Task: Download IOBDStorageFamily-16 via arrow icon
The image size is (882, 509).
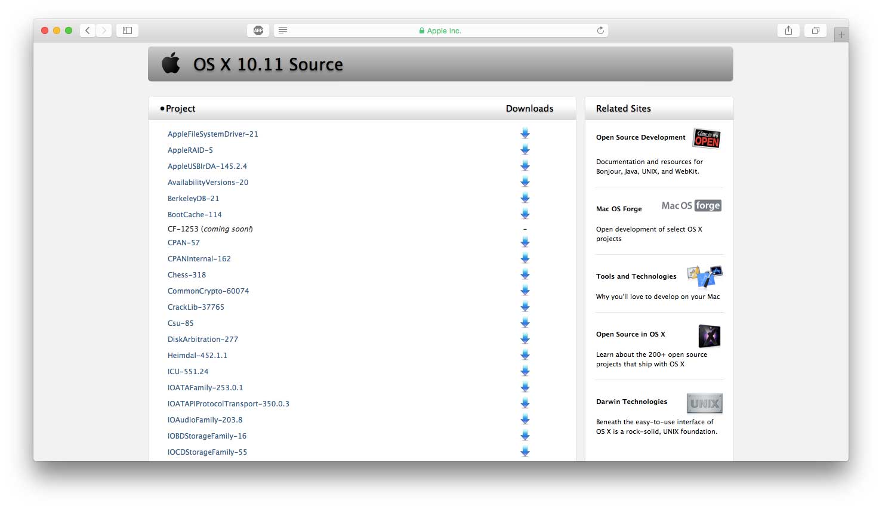Action: [x=525, y=436]
